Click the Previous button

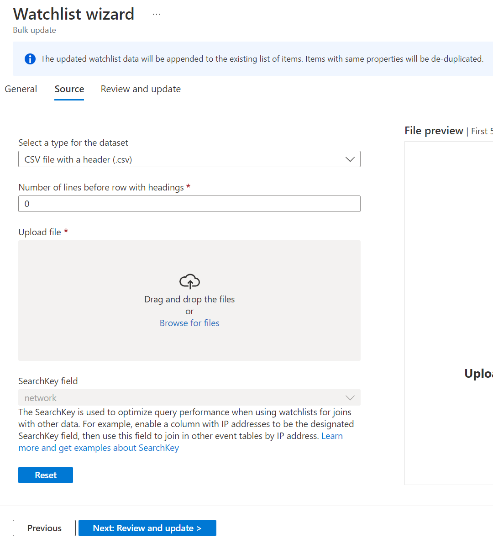(44, 528)
